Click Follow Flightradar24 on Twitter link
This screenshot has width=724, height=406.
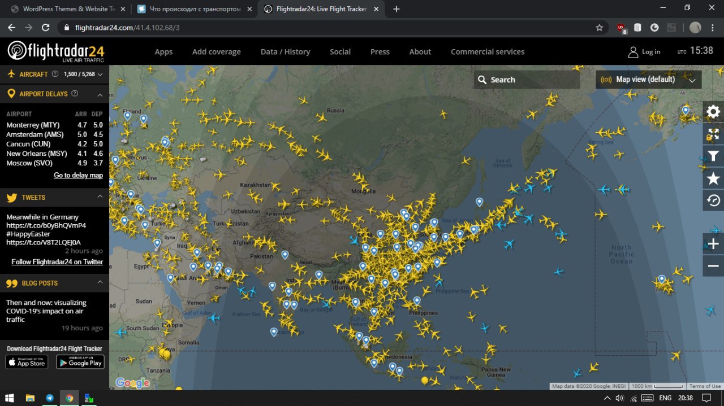coord(57,262)
